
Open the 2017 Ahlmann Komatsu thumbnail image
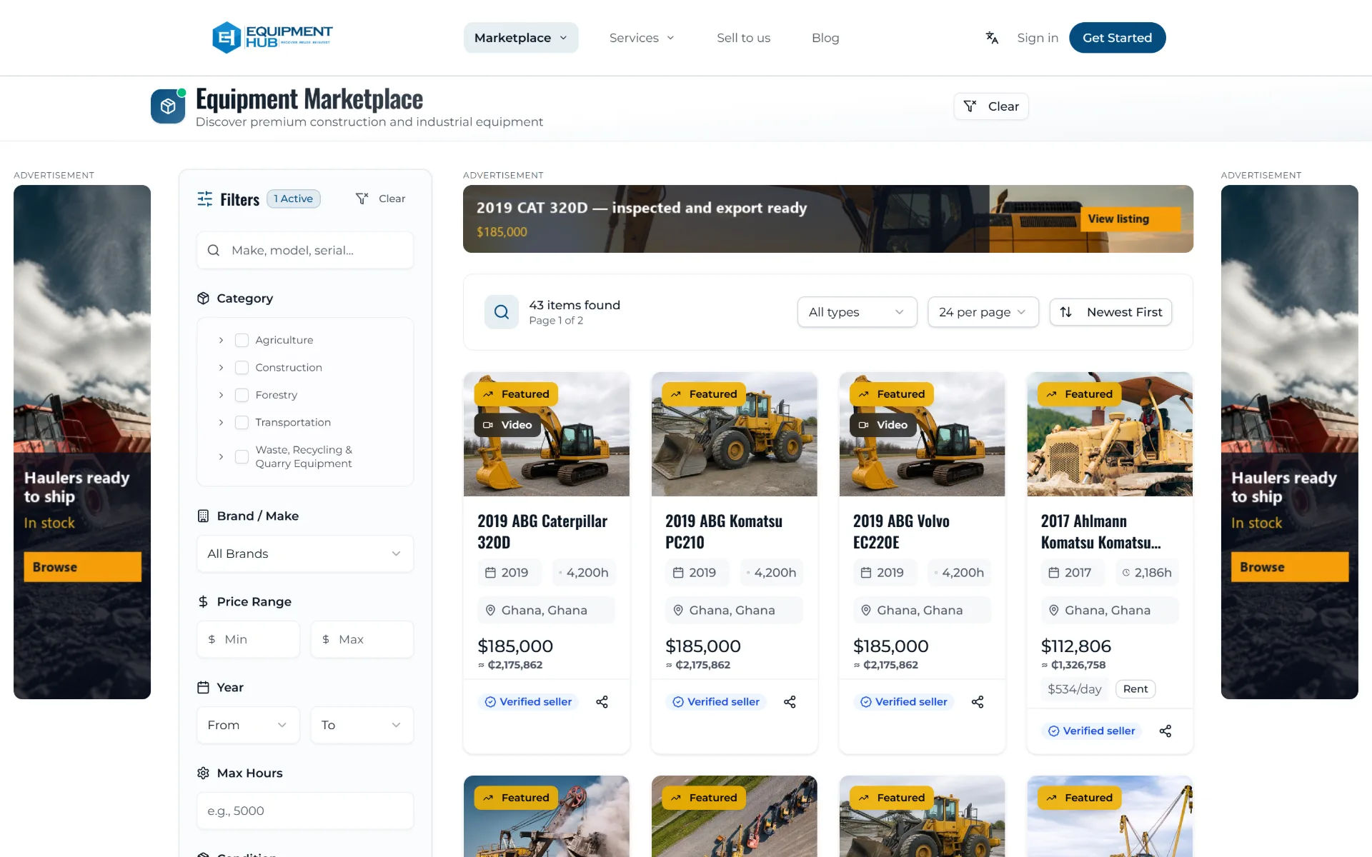pyautogui.click(x=1110, y=434)
